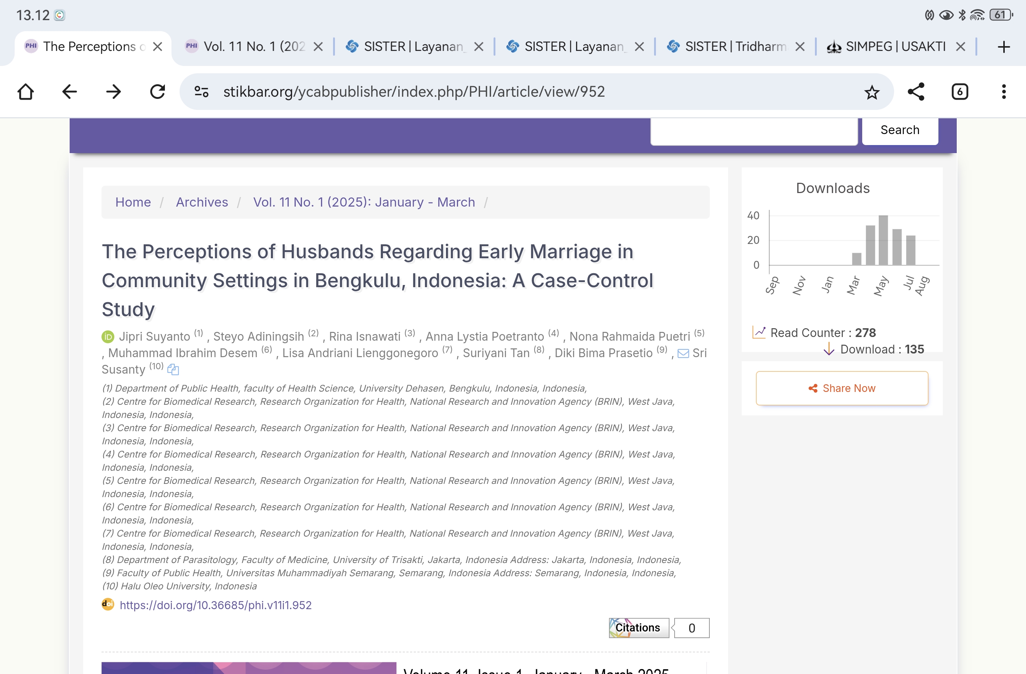Open Archives breadcrumb link
The height and width of the screenshot is (674, 1026).
click(202, 202)
